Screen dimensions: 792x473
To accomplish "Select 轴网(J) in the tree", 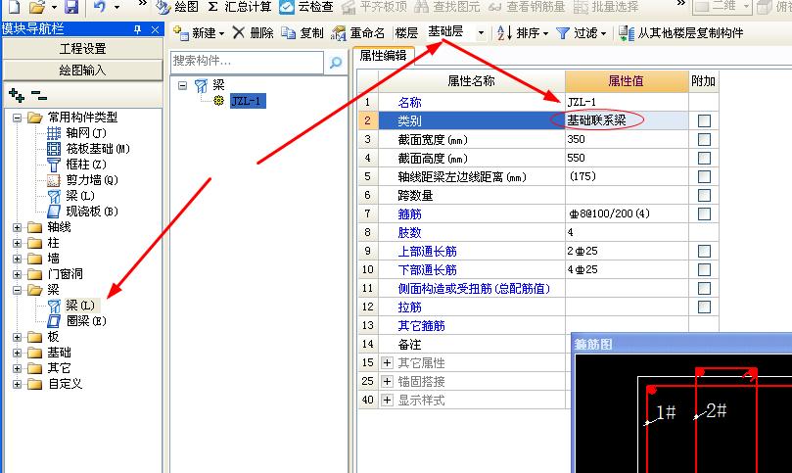I will point(76,133).
